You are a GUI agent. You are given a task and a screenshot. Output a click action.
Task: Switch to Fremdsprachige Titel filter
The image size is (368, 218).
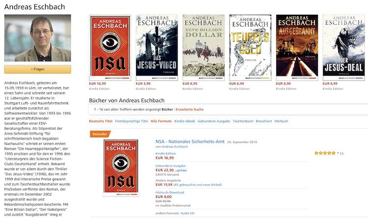tap(131, 121)
